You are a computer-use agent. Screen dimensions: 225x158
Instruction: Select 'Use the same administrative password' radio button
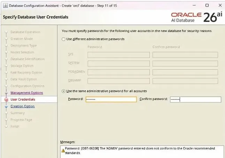click(x=63, y=91)
